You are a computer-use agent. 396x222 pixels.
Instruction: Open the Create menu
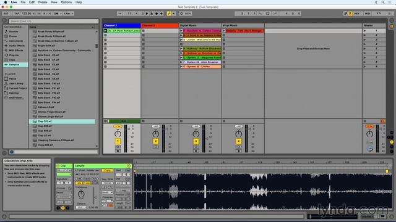(x=43, y=2)
